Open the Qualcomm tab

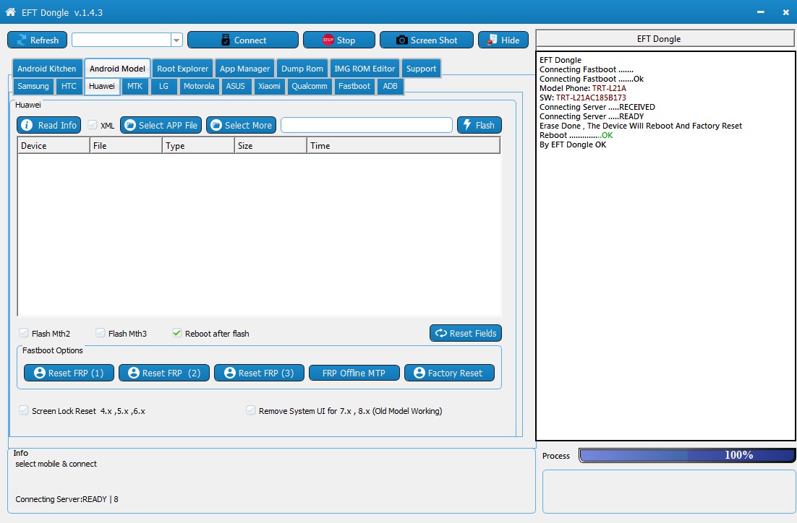310,86
